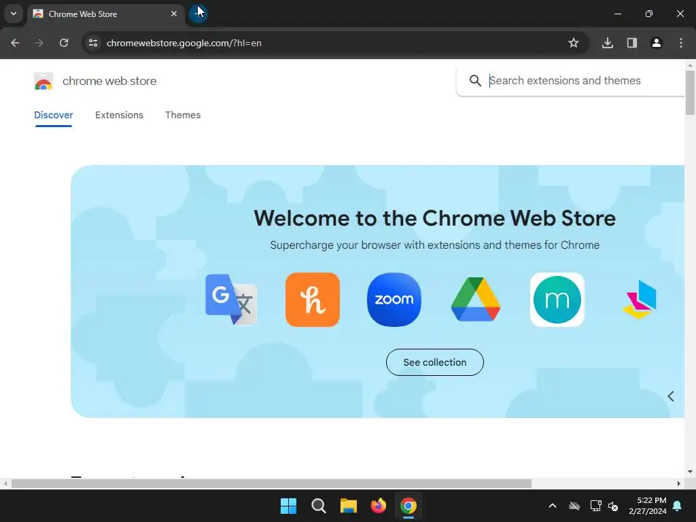The image size is (696, 522).
Task: Click the network tray icon
Action: [595, 506]
